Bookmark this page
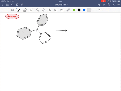 tap(17, 5)
